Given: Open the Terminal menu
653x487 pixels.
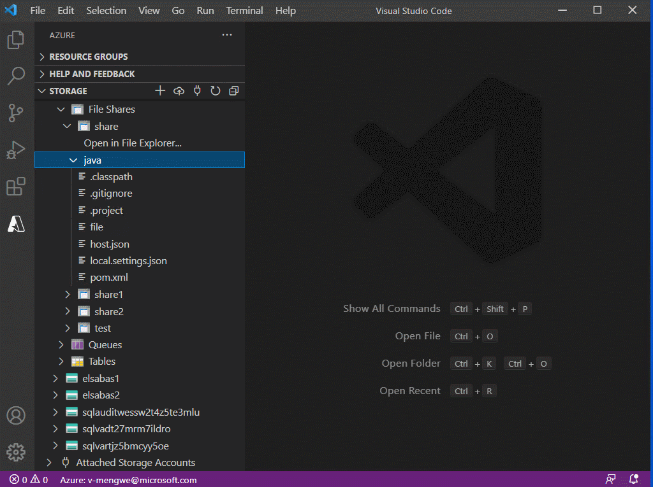Looking at the screenshot, I should point(244,10).
